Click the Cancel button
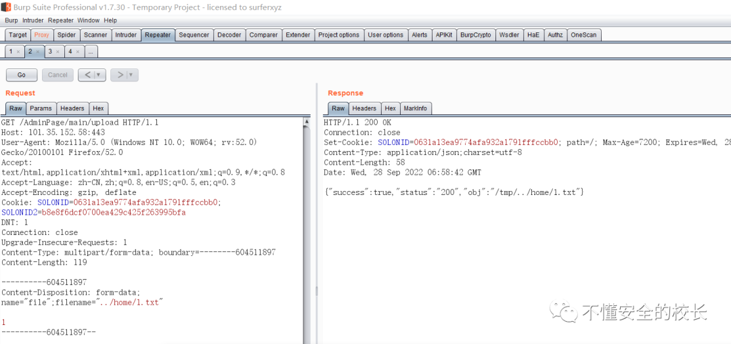The image size is (731, 344). click(58, 74)
